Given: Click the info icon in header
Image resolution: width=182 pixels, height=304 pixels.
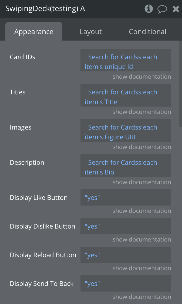Looking at the screenshot, I should (149, 9).
